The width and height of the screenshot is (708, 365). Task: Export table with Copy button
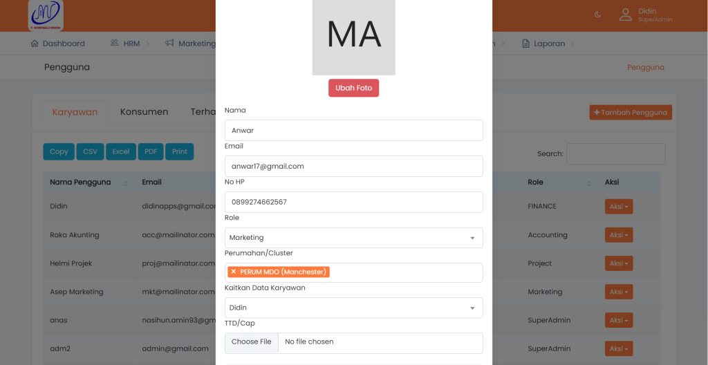[59, 151]
